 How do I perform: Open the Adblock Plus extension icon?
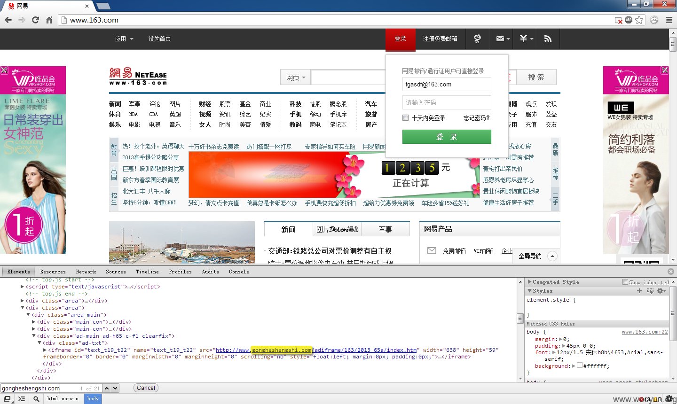629,20
